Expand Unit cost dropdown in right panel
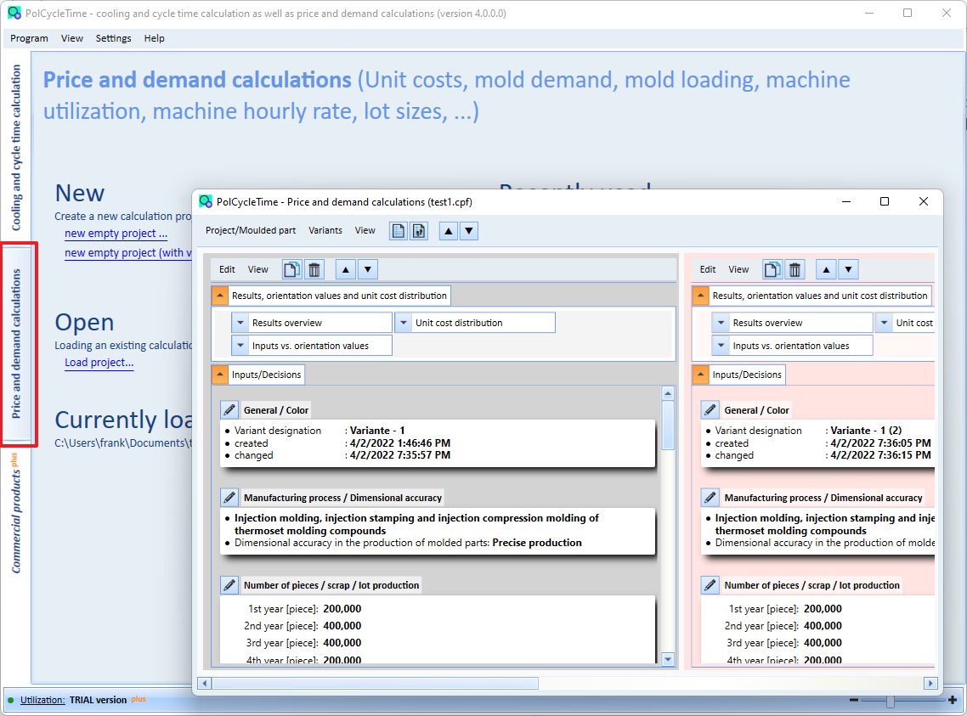The height and width of the screenshot is (716, 967). point(884,323)
